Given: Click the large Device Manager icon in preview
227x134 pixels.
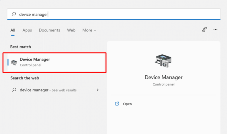Looking at the screenshot, I should click(x=163, y=61).
